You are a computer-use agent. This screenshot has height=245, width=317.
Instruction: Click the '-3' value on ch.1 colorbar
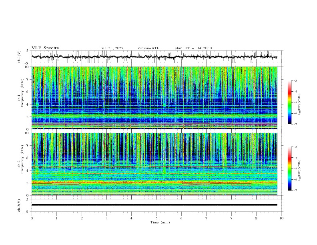(295, 80)
